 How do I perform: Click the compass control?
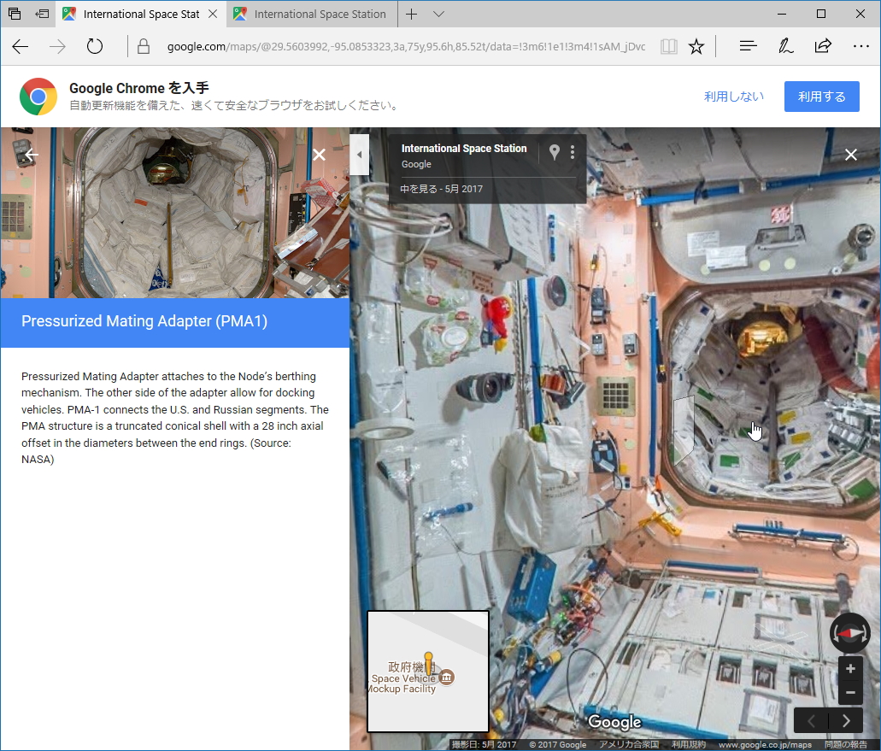850,634
